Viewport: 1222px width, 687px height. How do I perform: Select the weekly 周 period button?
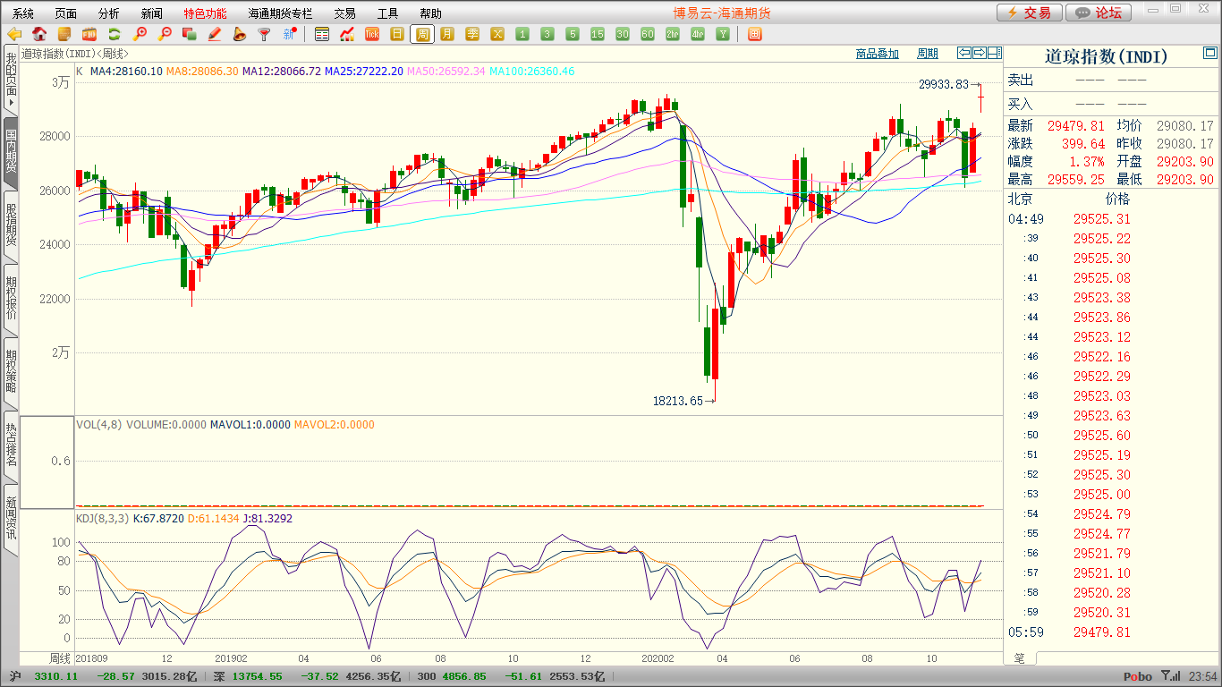click(422, 34)
